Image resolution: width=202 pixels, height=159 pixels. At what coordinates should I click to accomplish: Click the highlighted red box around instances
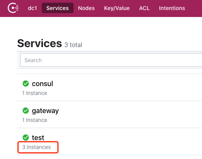tap(38, 147)
